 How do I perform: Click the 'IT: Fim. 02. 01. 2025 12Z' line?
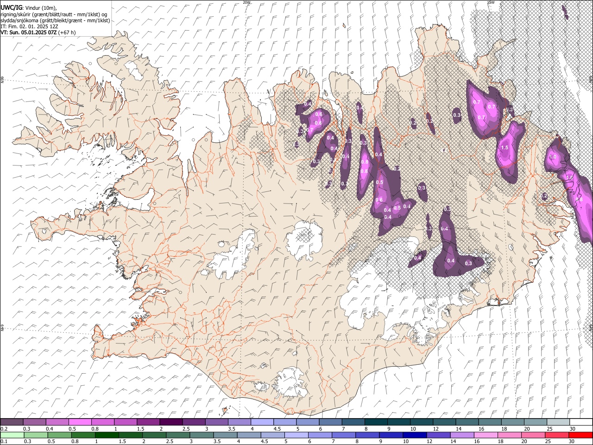point(29,26)
